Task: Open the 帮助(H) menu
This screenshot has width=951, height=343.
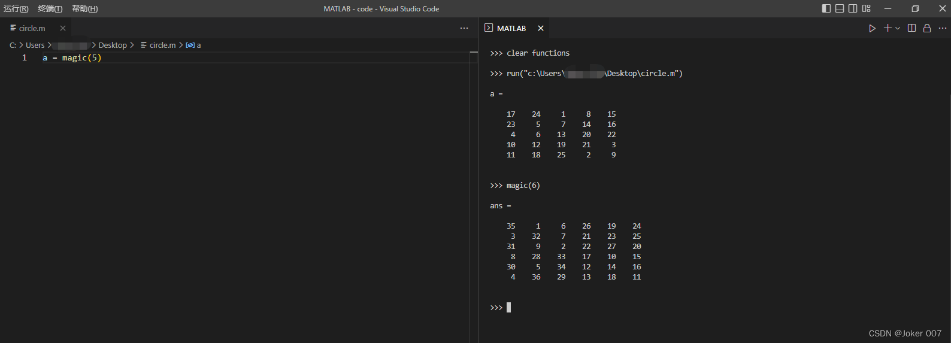Action: tap(85, 8)
